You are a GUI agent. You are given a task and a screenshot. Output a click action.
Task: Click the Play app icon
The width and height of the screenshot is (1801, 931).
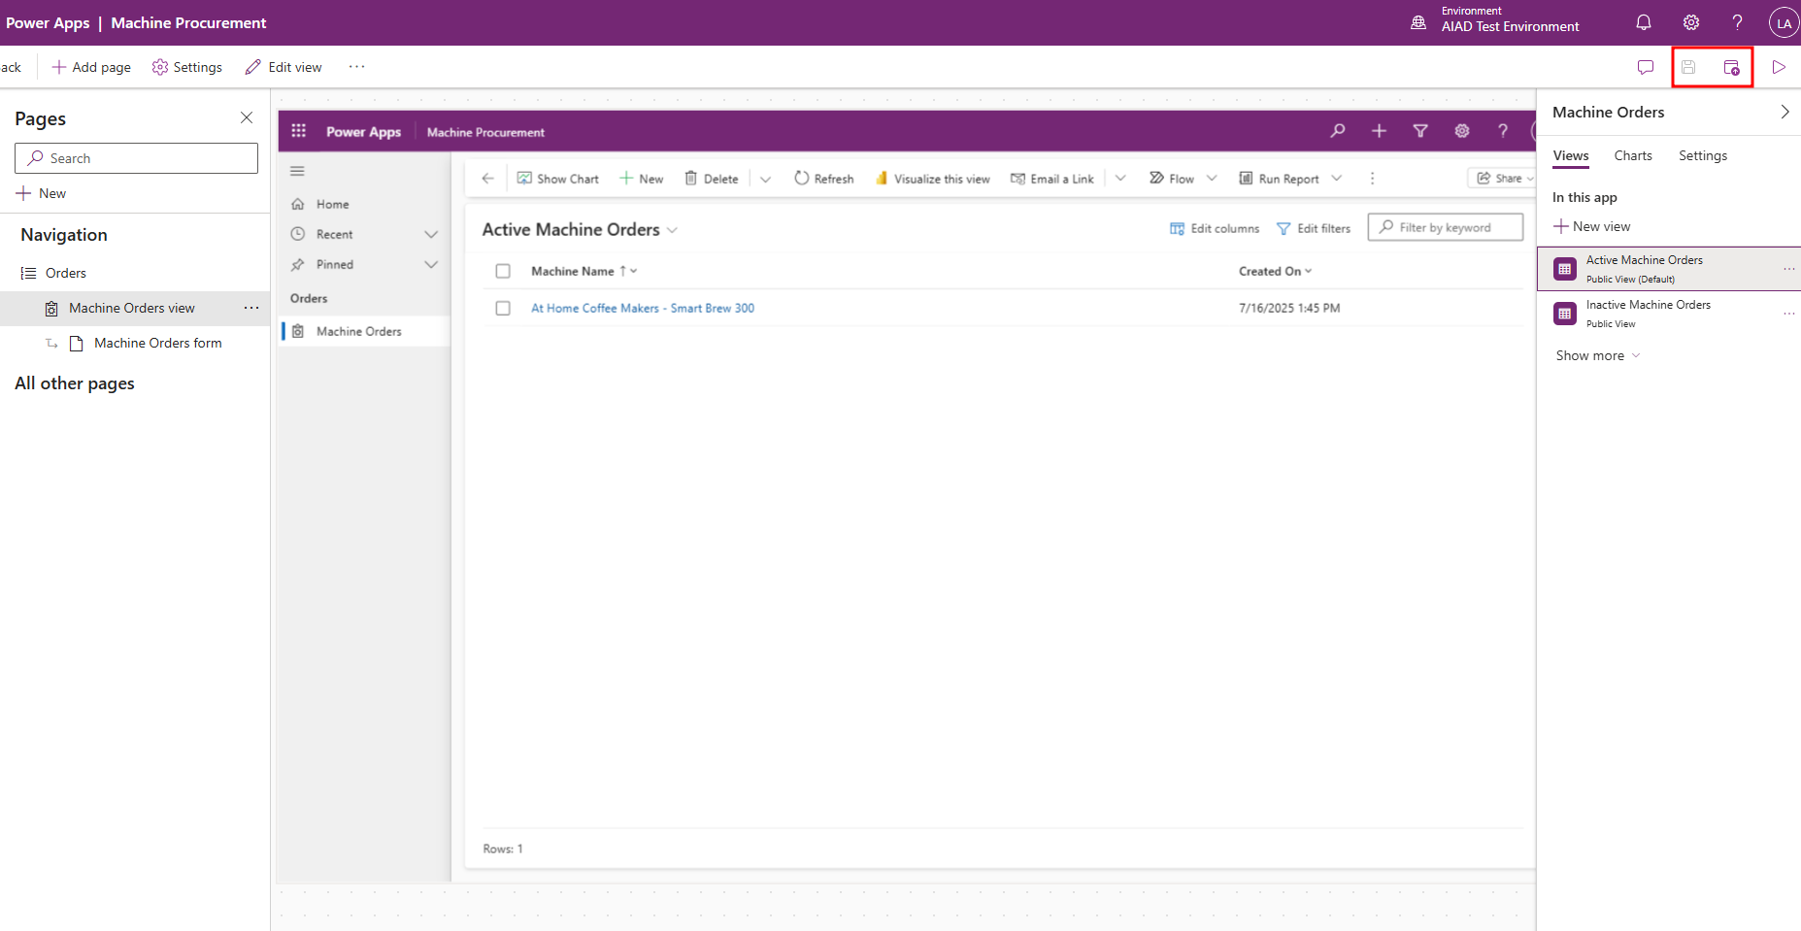click(x=1779, y=67)
